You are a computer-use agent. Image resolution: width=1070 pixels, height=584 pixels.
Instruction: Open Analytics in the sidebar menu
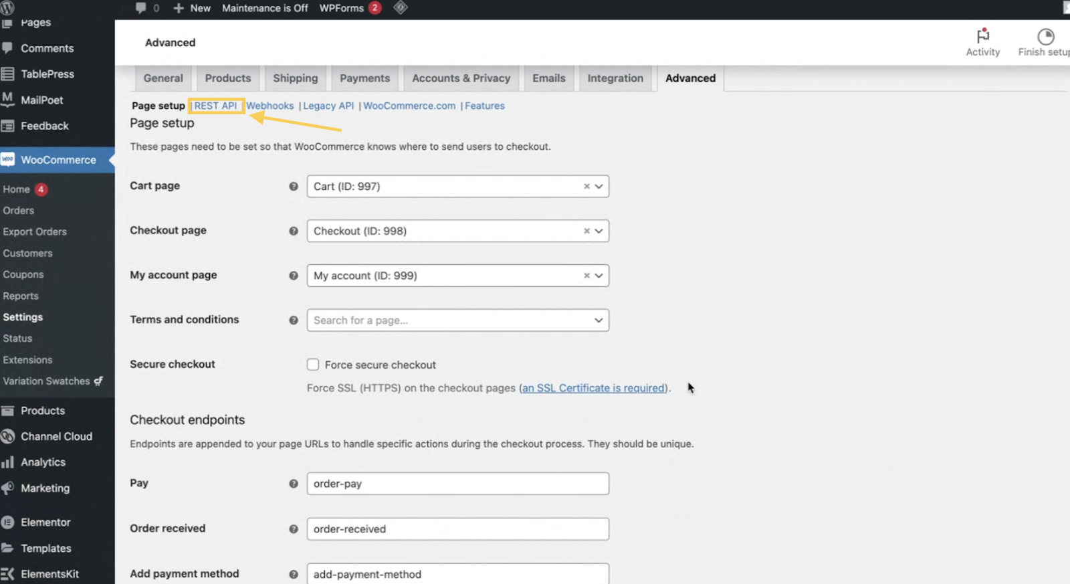point(43,462)
